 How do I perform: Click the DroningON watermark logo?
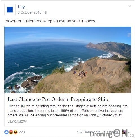tap(112, 133)
